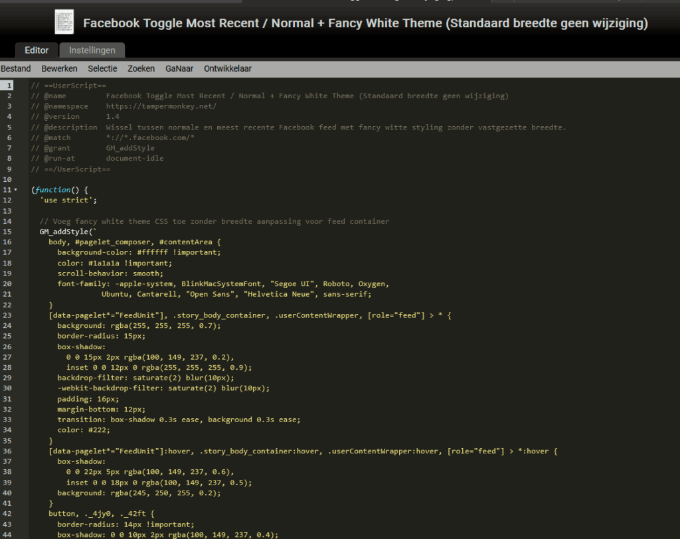Open the Ontwikkelaar menu
Image resolution: width=680 pixels, height=539 pixels.
[228, 68]
